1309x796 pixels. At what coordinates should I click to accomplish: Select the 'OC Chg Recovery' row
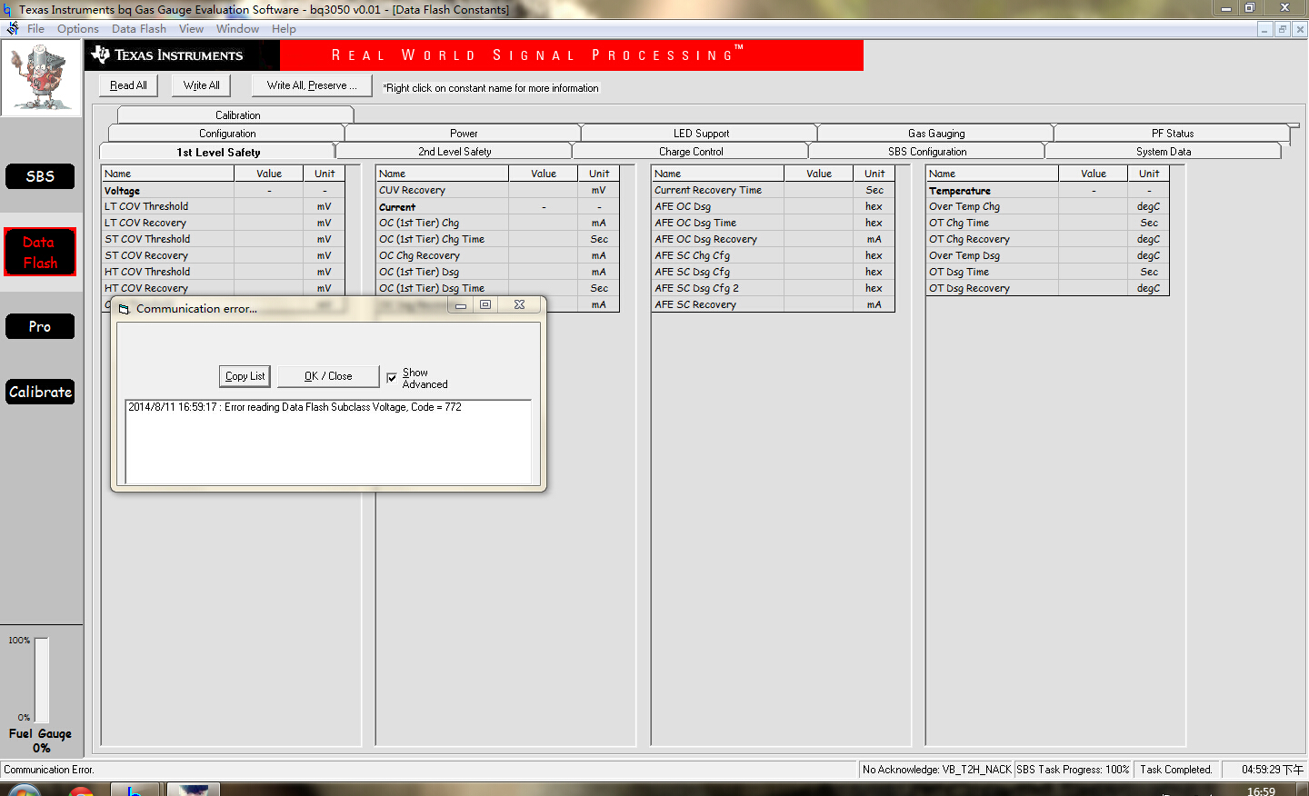pos(497,255)
